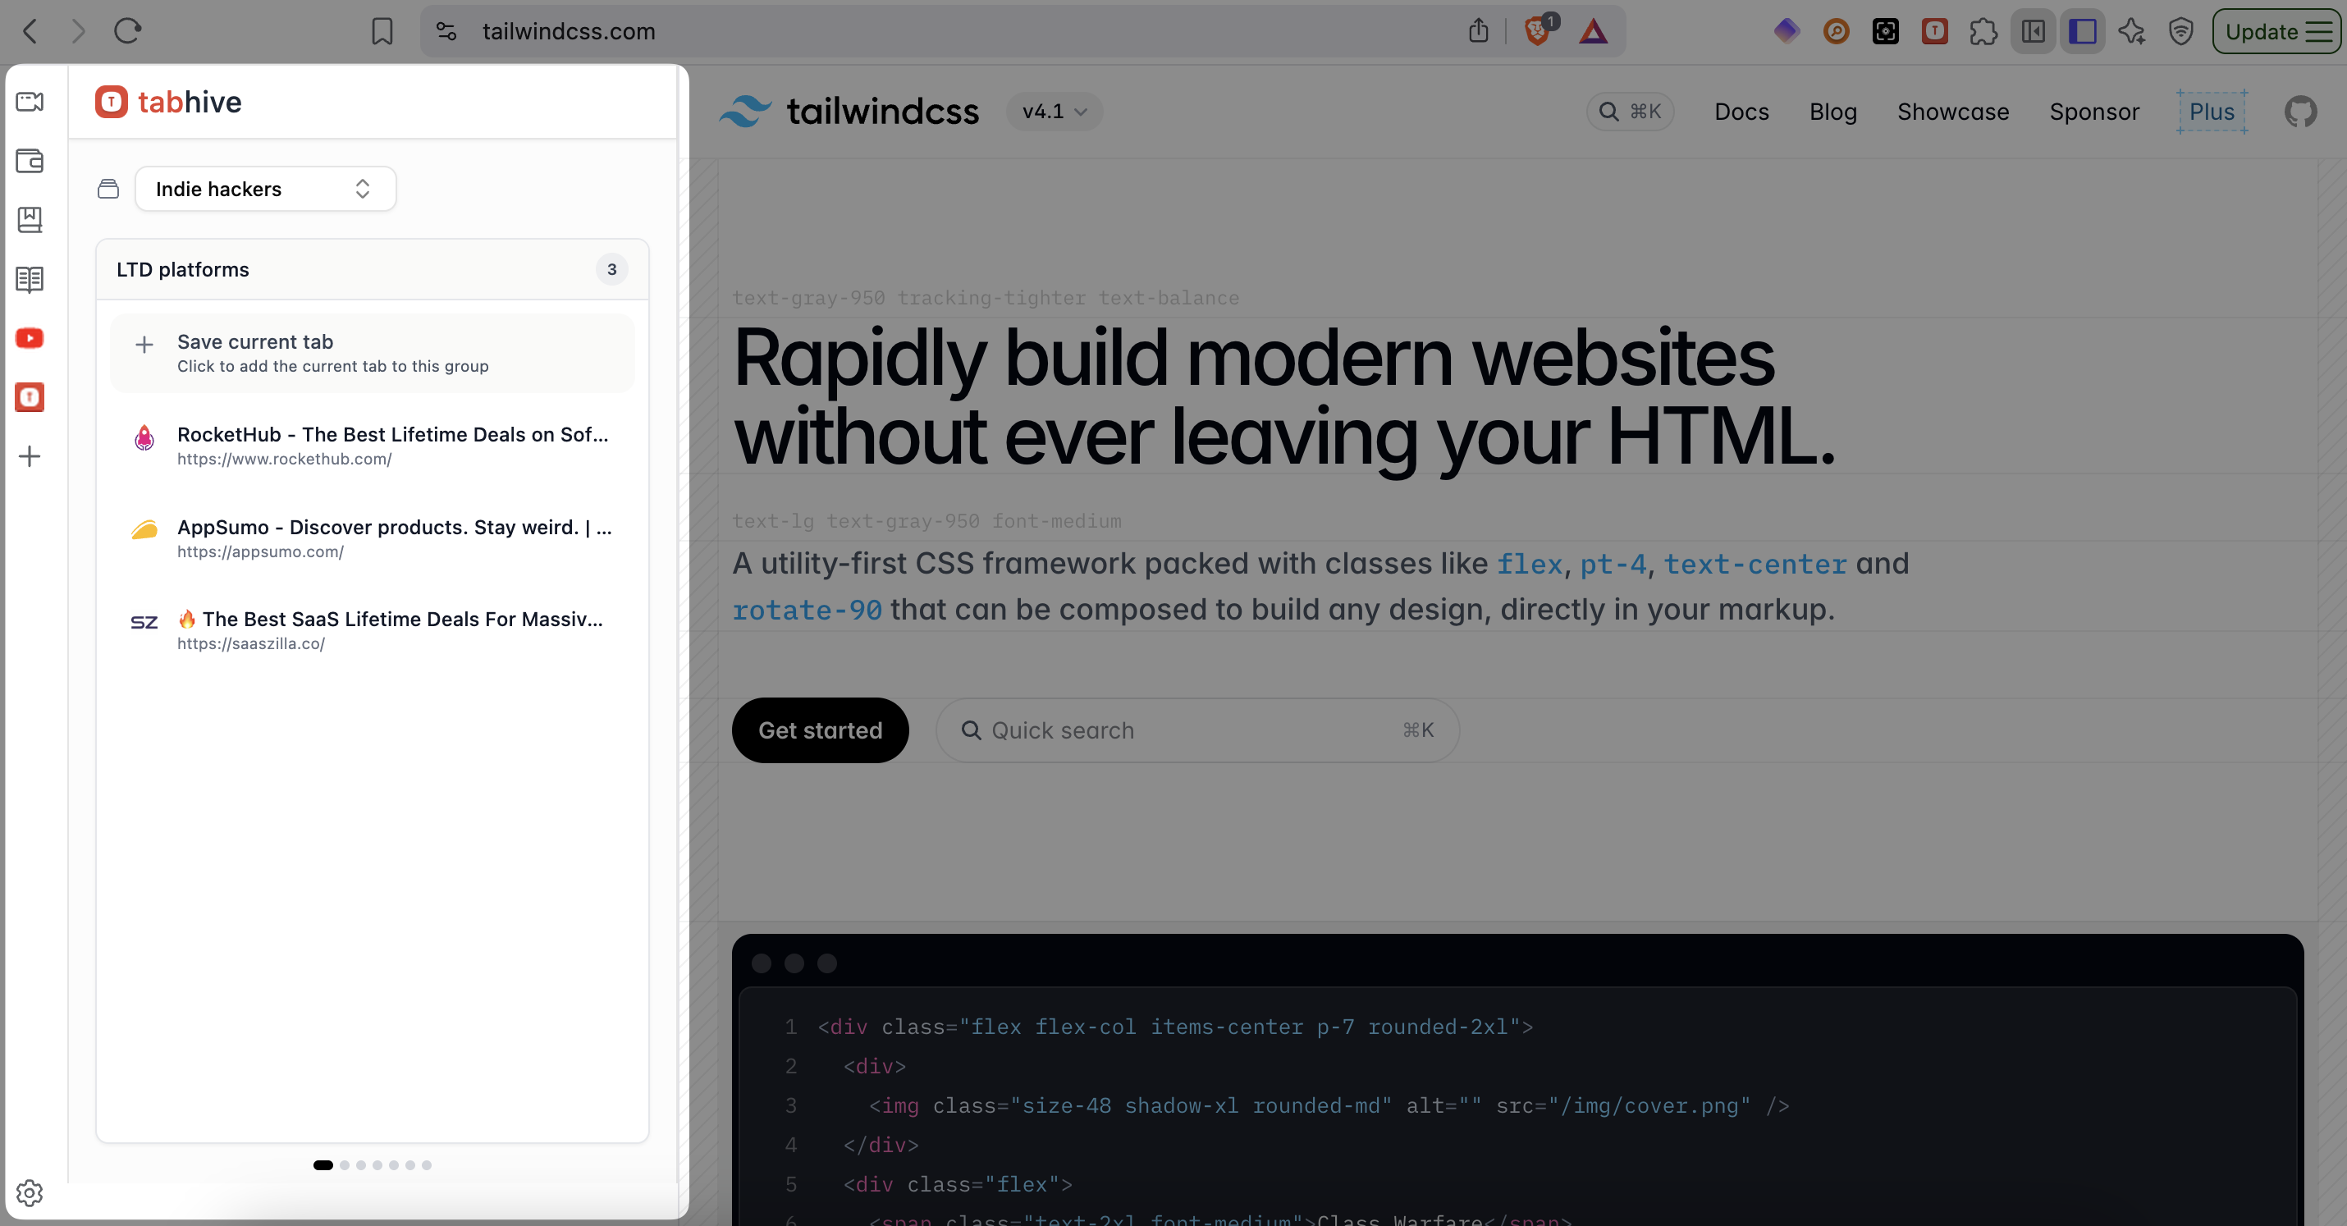Click the workspace stack icon beside Indie hackers
This screenshot has height=1226, width=2347.
pyautogui.click(x=108, y=189)
